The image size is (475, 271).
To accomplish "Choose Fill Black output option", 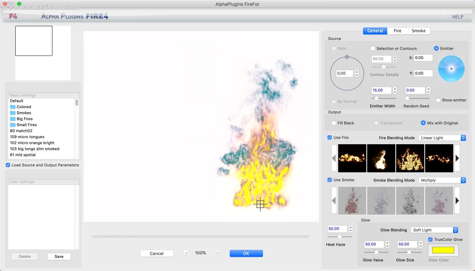I will point(334,123).
